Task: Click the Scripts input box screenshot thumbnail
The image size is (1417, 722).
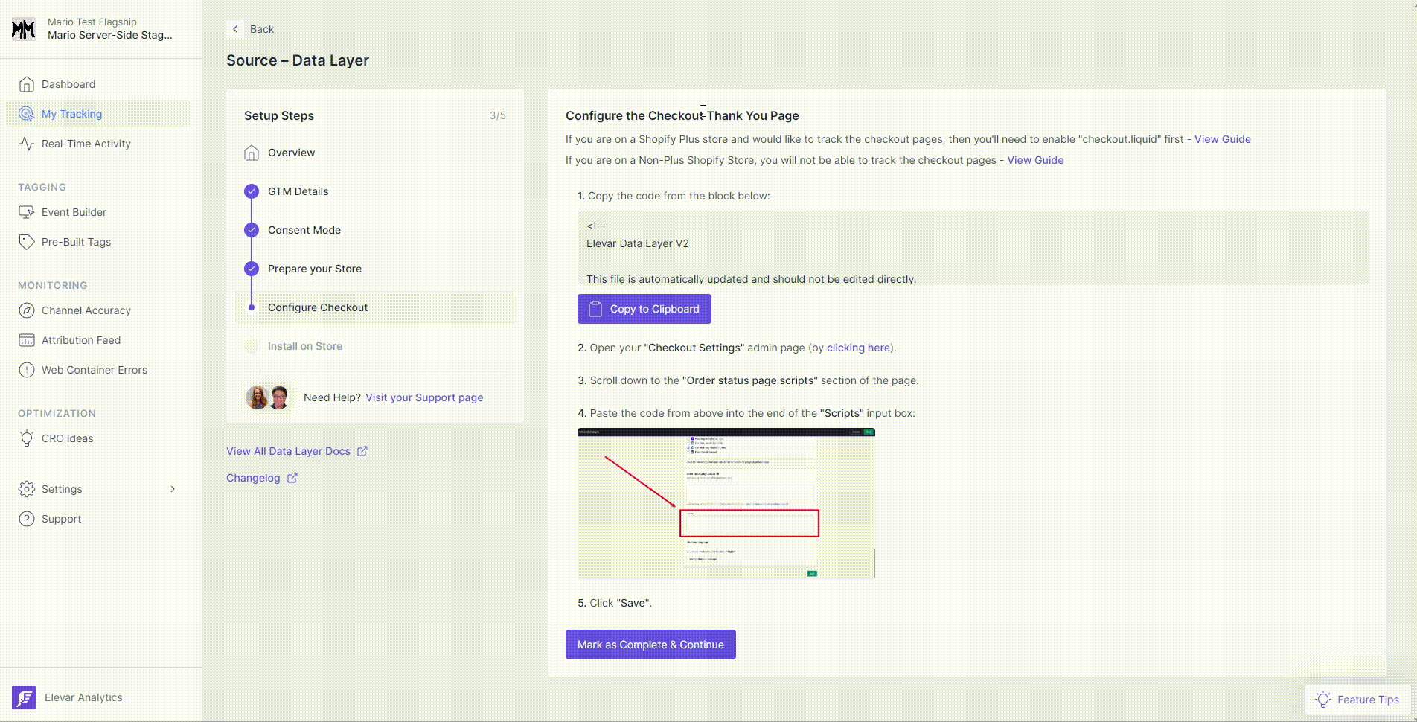Action: pyautogui.click(x=726, y=503)
